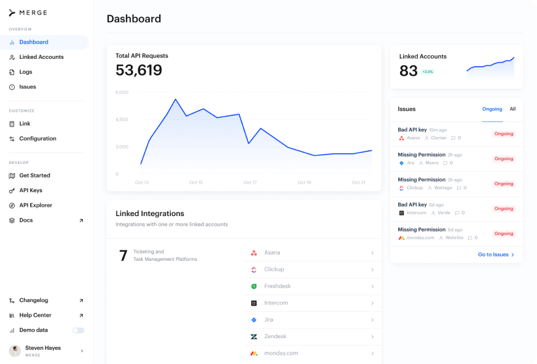The image size is (537, 364).
Task: Expand the Zendesk integration row
Action: point(312,336)
